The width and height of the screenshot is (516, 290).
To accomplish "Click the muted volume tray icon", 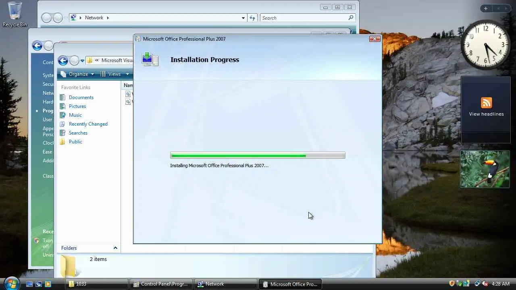I will [485, 284].
